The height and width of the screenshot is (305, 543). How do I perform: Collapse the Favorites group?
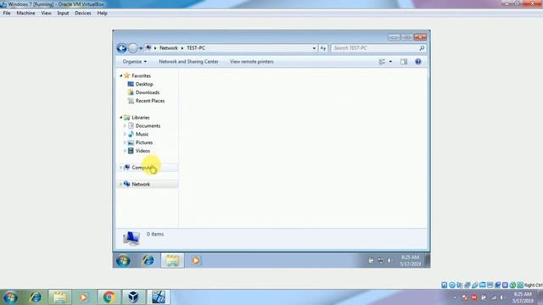[120, 75]
